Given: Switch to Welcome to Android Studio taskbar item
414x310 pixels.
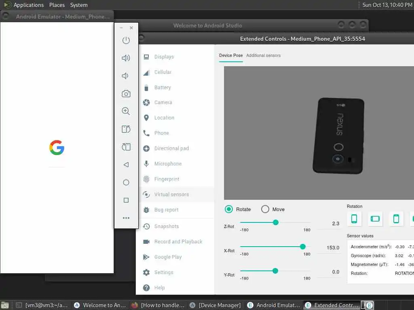Looking at the screenshot, I should pos(100,305).
